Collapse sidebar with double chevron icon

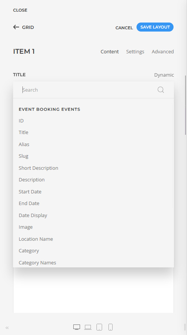7,328
